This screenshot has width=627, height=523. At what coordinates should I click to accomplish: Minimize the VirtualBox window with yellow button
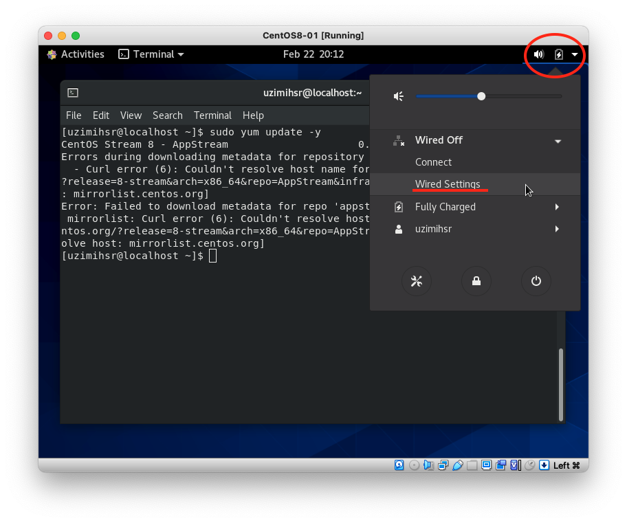62,36
